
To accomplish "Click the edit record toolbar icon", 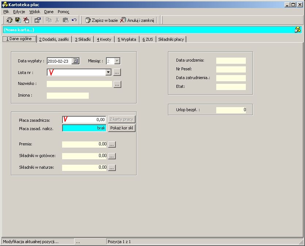I will pos(9,20).
